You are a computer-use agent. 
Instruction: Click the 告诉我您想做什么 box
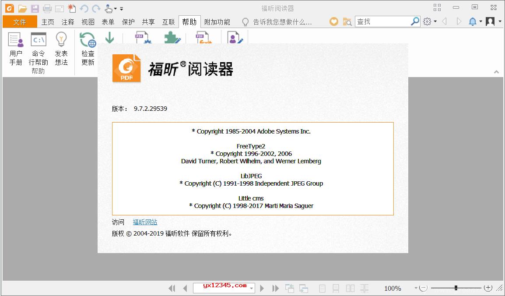277,22
